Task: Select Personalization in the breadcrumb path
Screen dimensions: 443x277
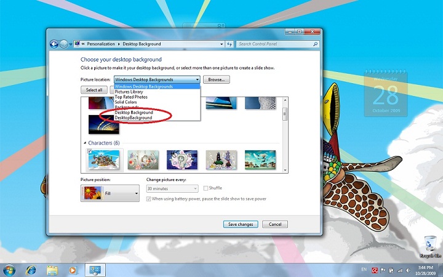Action: tap(101, 44)
